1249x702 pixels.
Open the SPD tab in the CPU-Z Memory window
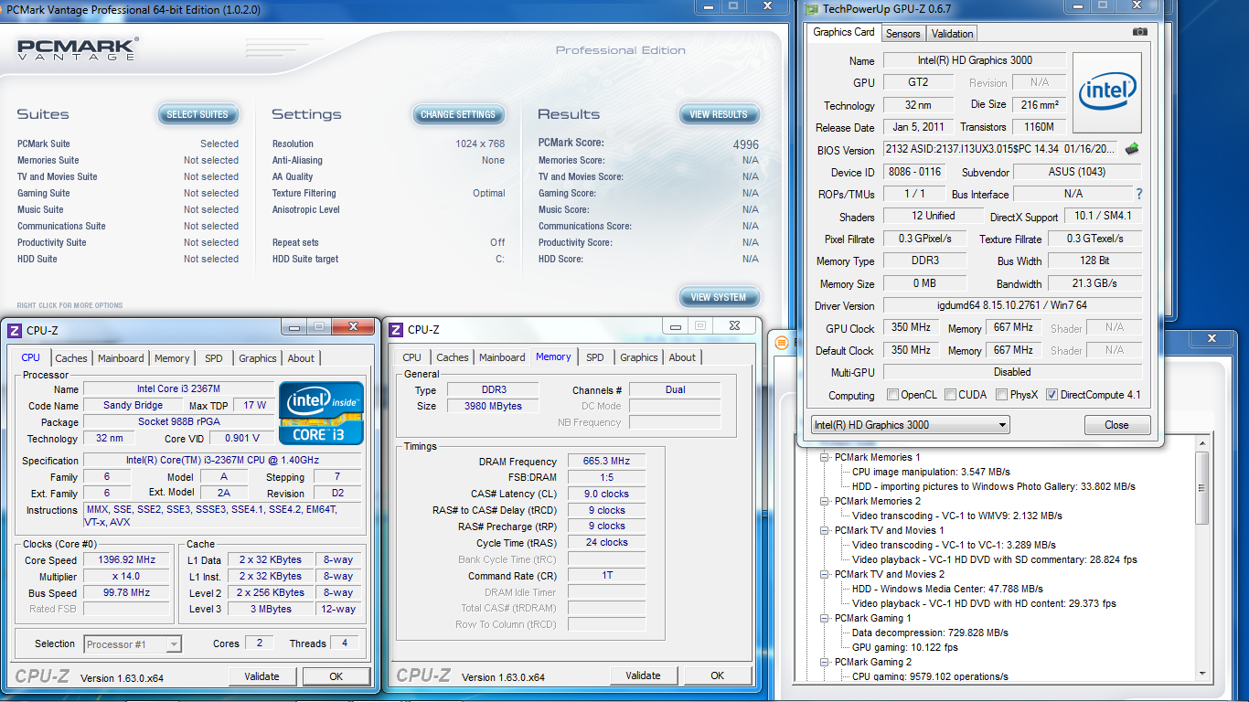point(595,357)
